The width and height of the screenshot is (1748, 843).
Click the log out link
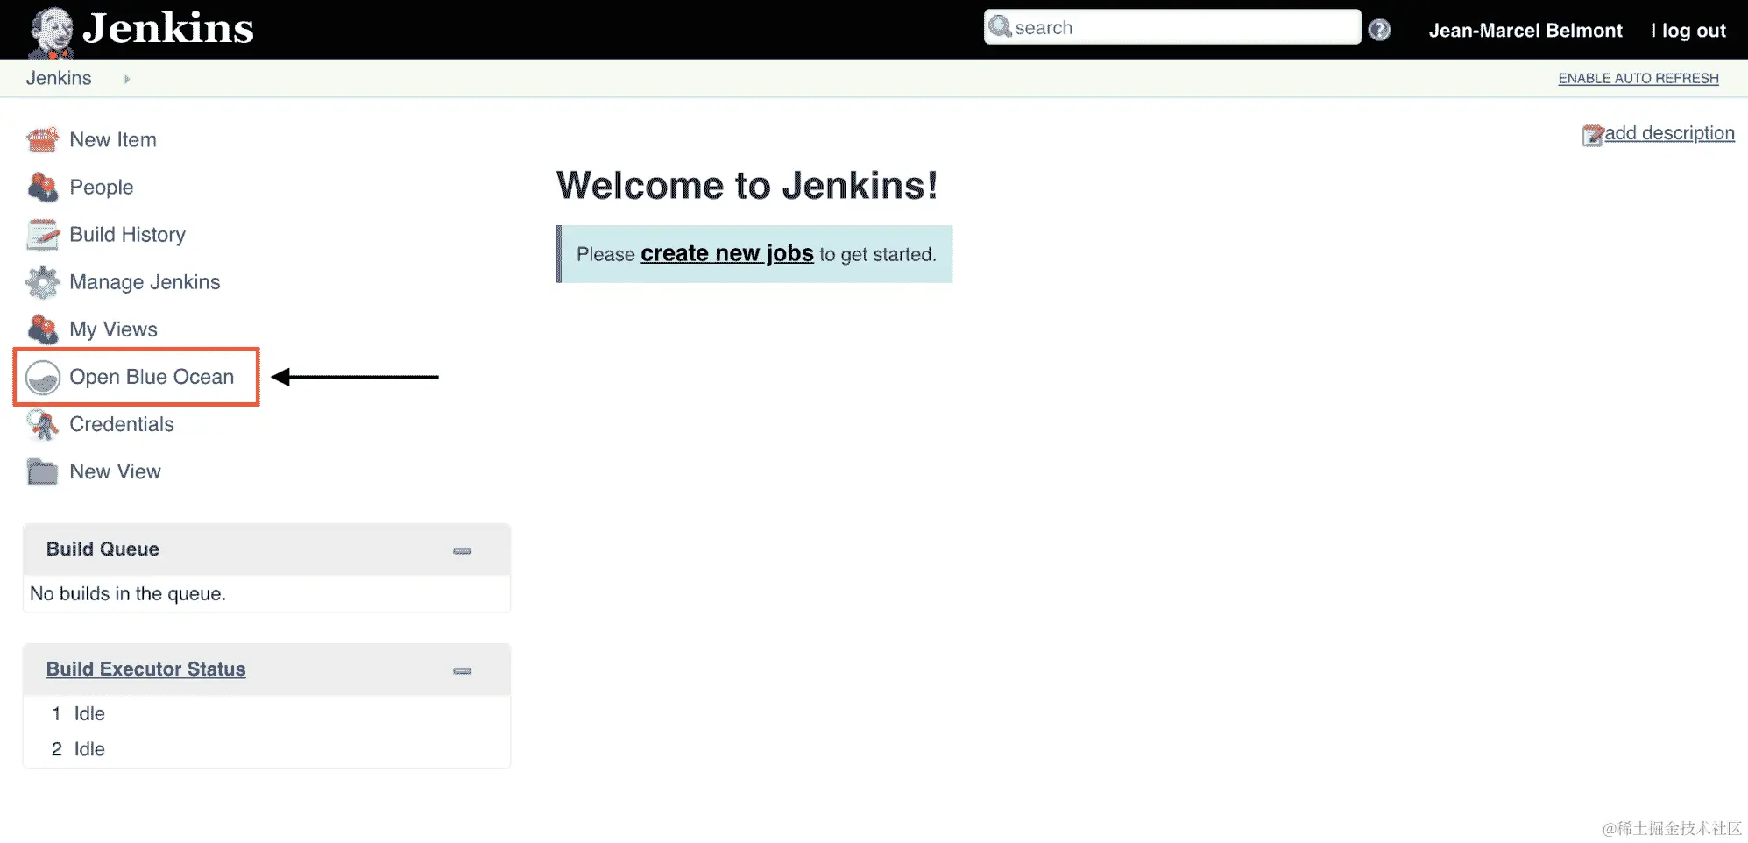coord(1694,31)
